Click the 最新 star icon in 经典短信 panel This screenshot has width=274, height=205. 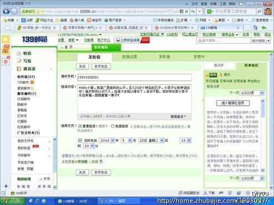click(x=207, y=75)
